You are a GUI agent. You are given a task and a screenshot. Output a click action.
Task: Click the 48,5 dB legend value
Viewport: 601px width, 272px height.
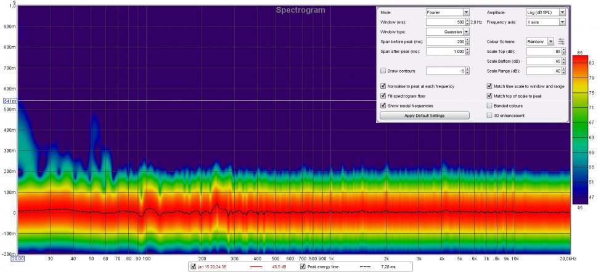tap(279, 266)
